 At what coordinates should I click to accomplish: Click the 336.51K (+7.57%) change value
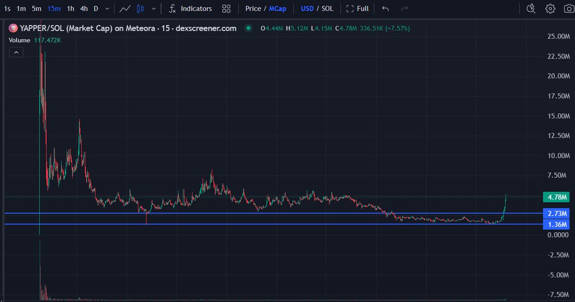(x=386, y=28)
